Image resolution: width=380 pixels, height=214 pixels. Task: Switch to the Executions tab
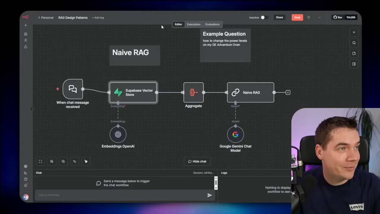[x=194, y=24]
